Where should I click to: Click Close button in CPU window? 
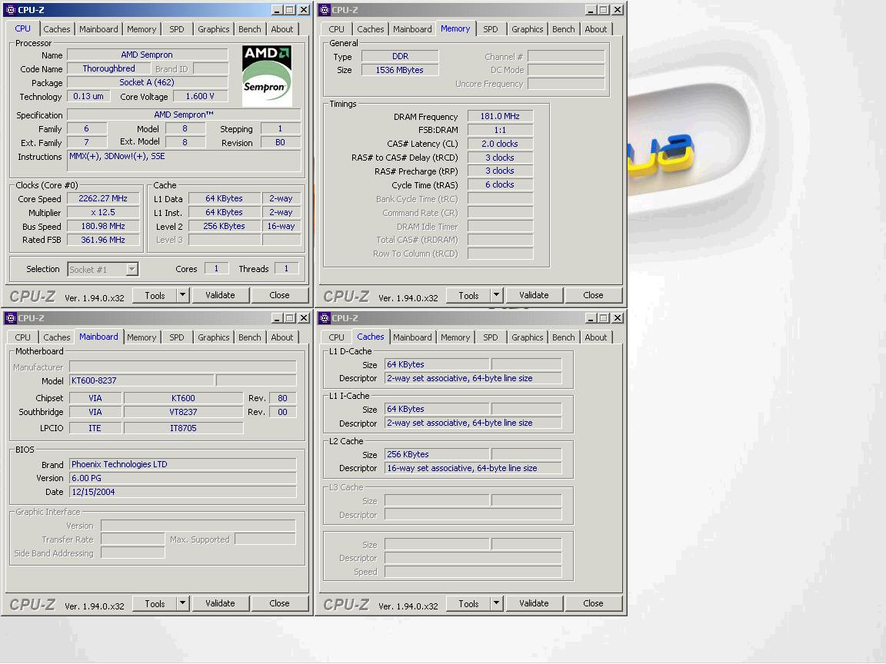click(x=279, y=295)
